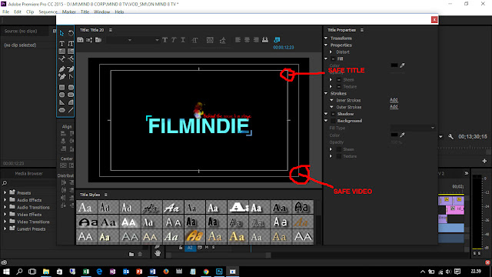Apply Underline text formatting

(183, 40)
